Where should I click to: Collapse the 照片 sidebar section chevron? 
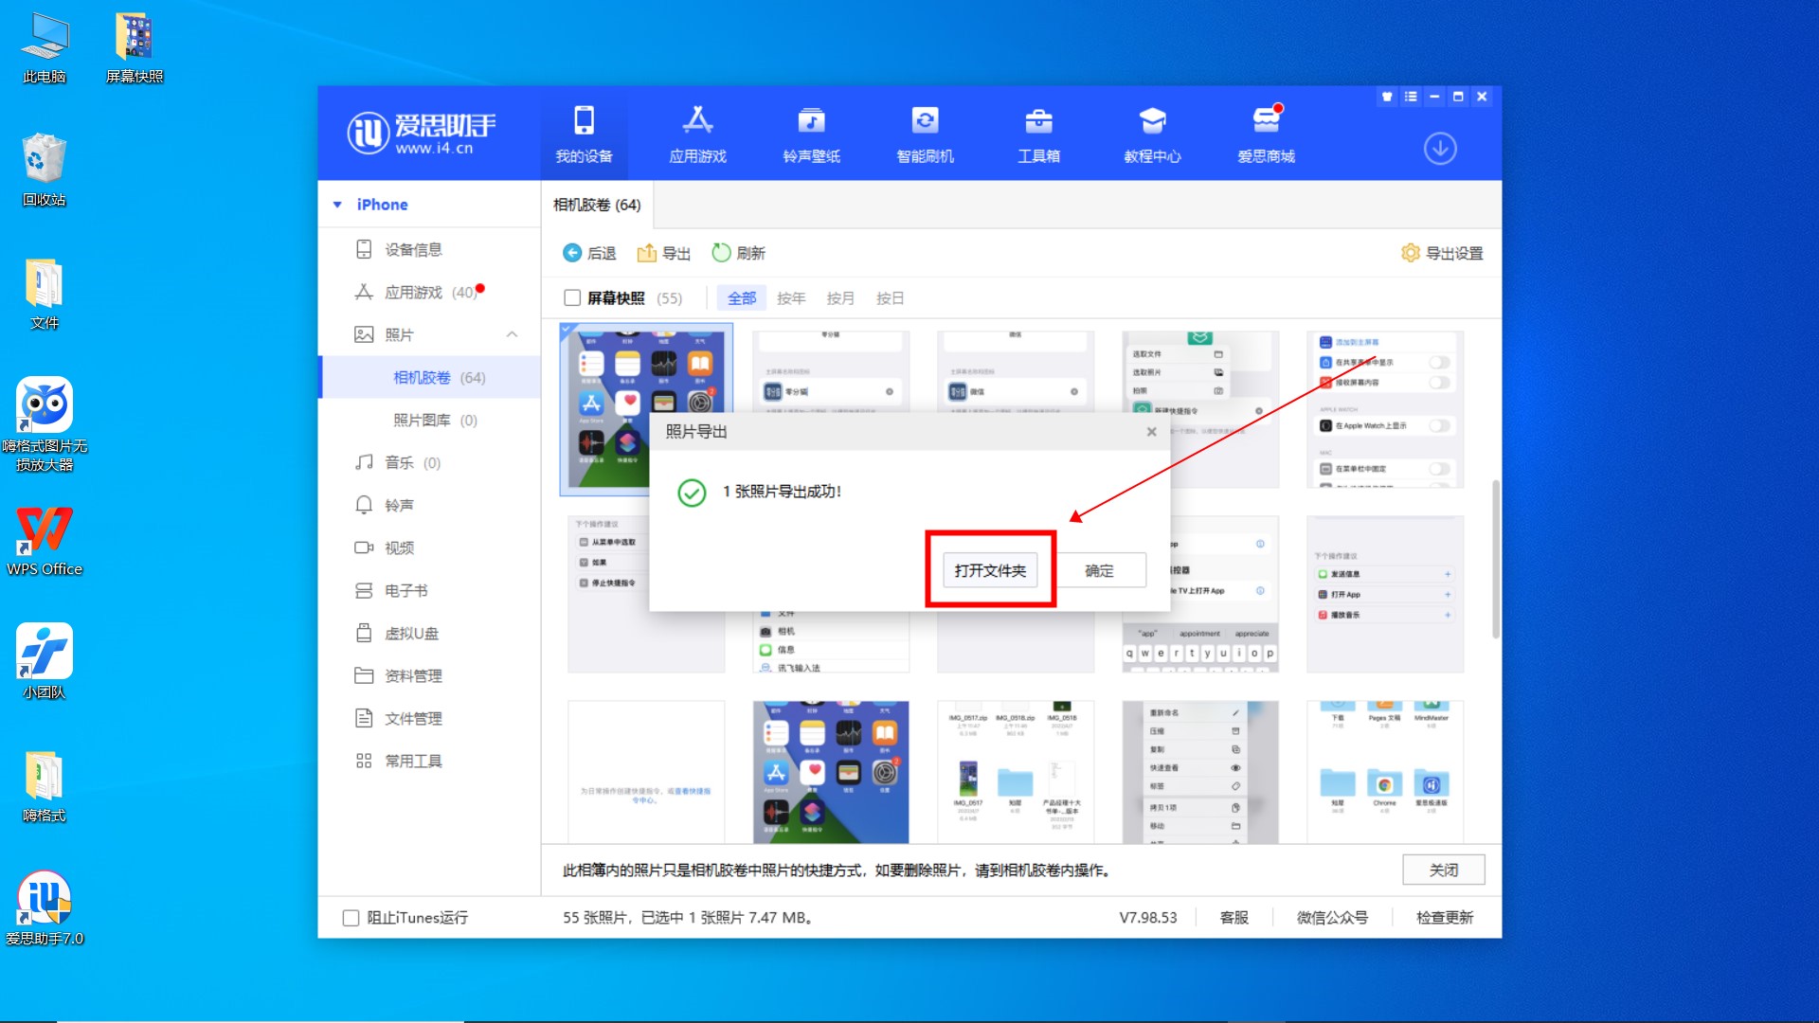(x=512, y=334)
